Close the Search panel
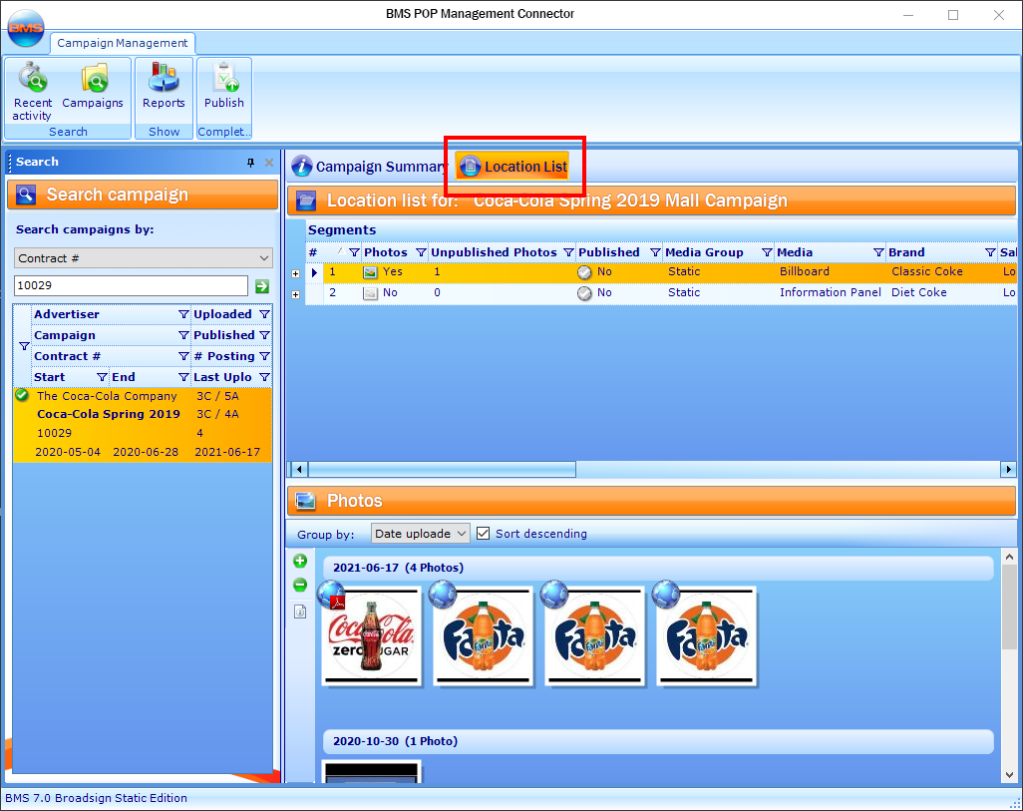Viewport: 1023px width, 811px height. pos(269,163)
